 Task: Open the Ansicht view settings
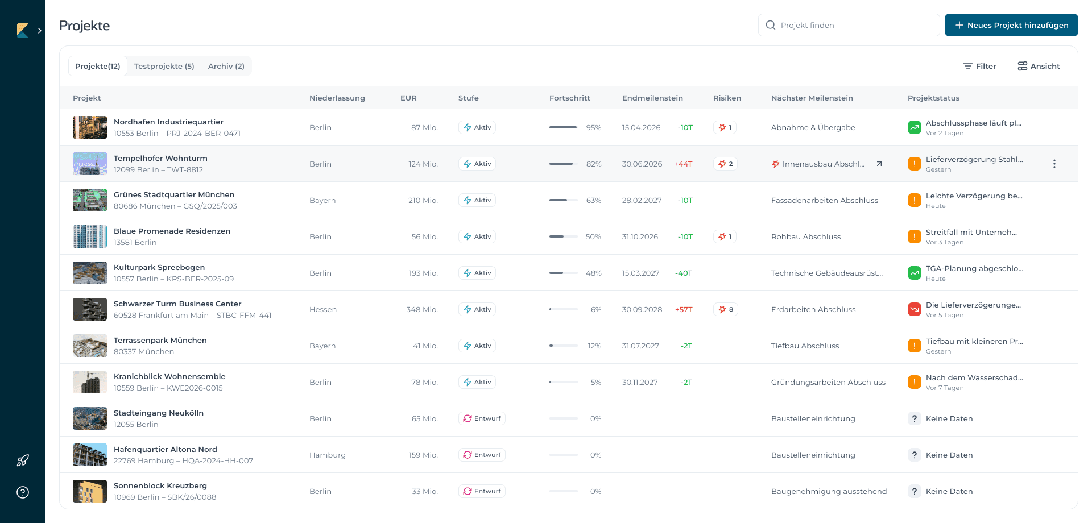pos(1039,66)
